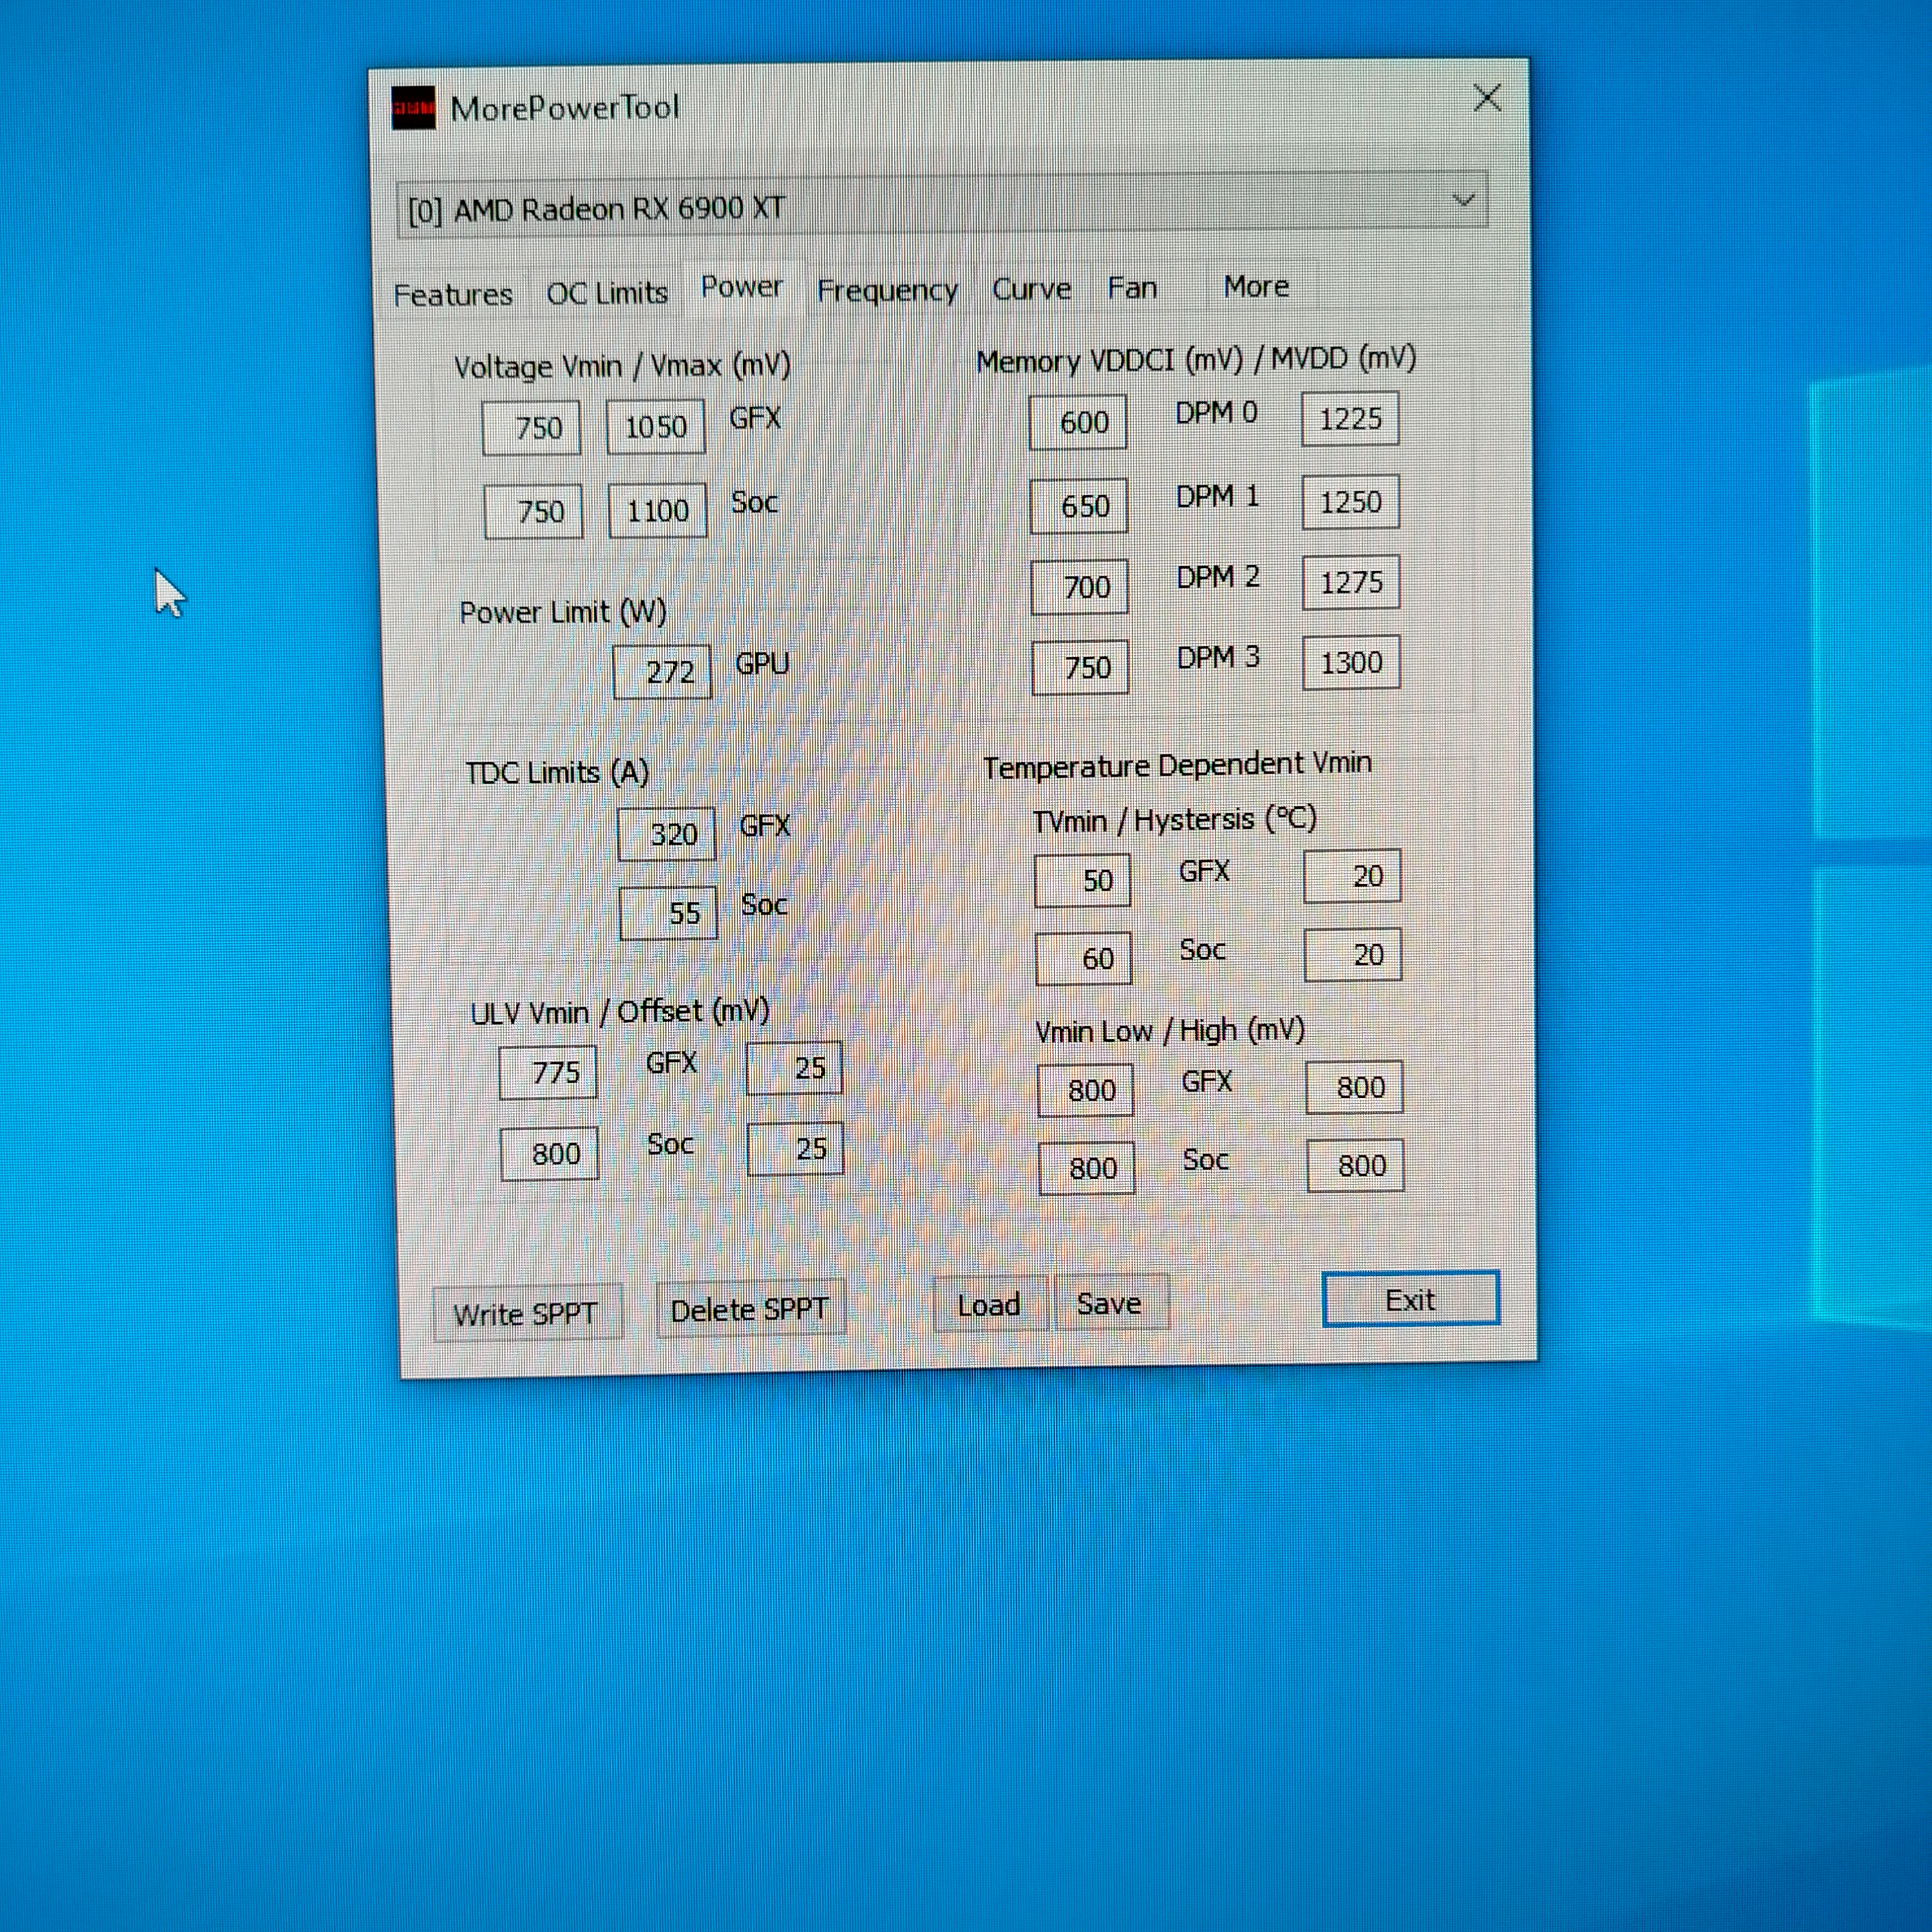Select the GFX Vmax field showing 1050

[x=655, y=427]
